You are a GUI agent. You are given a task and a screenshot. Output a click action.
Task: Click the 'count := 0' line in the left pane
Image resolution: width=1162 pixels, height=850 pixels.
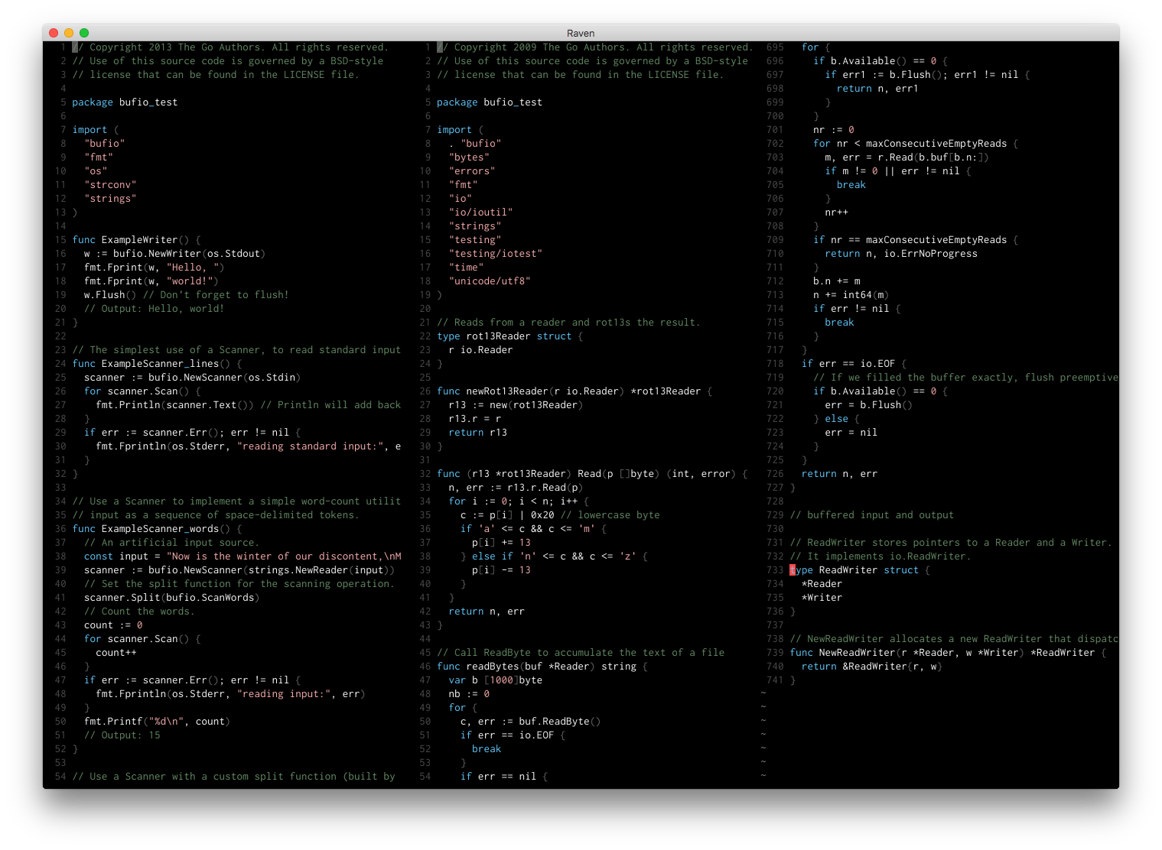tap(113, 625)
